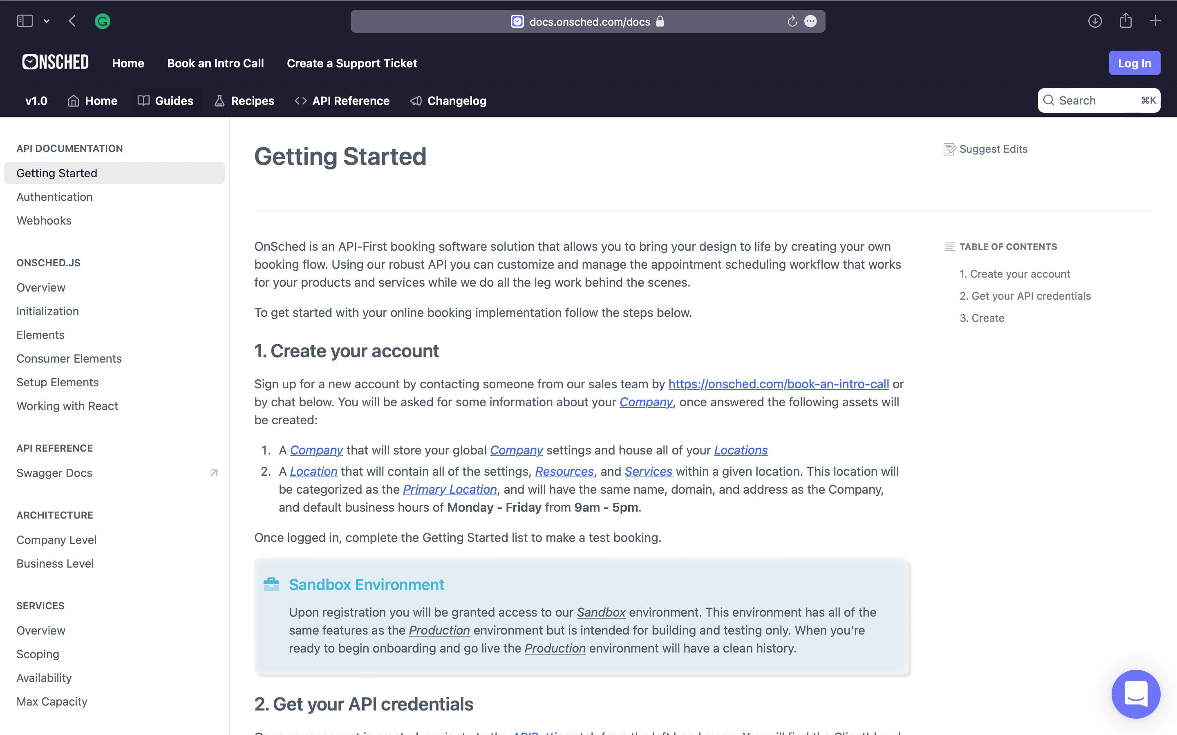Show the browser downloads icon
This screenshot has width=1177, height=735.
tap(1095, 21)
